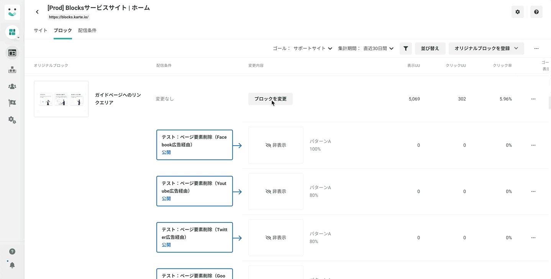Open the dashboard grid icon in sidebar

pos(12,32)
